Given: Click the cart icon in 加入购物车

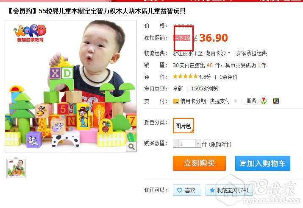Looking at the screenshot, I should (x=242, y=163).
